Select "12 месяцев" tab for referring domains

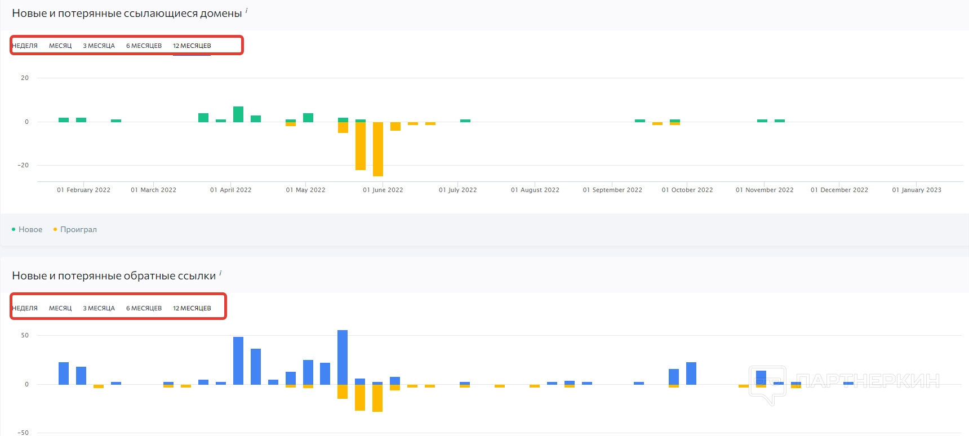(192, 46)
